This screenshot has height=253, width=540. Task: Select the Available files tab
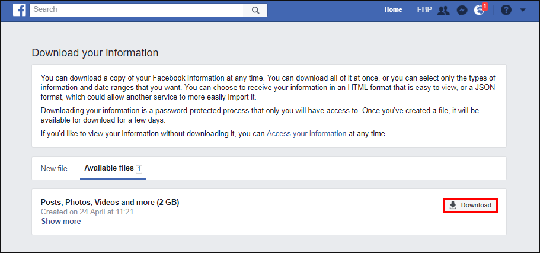pyautogui.click(x=113, y=169)
